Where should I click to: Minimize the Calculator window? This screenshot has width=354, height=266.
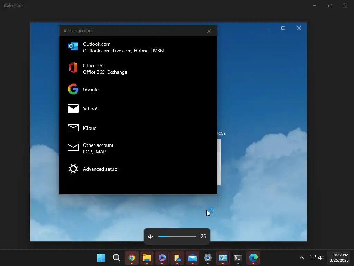314,6
